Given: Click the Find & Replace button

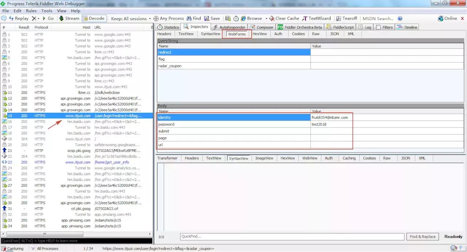Looking at the screenshot, I should pos(422,237).
